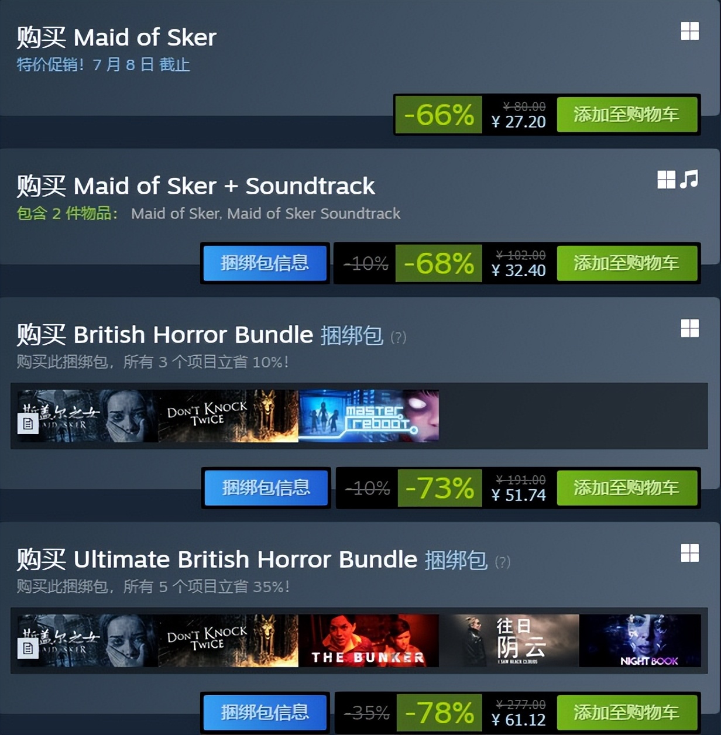Click soundtrack music note icon

click(x=689, y=179)
